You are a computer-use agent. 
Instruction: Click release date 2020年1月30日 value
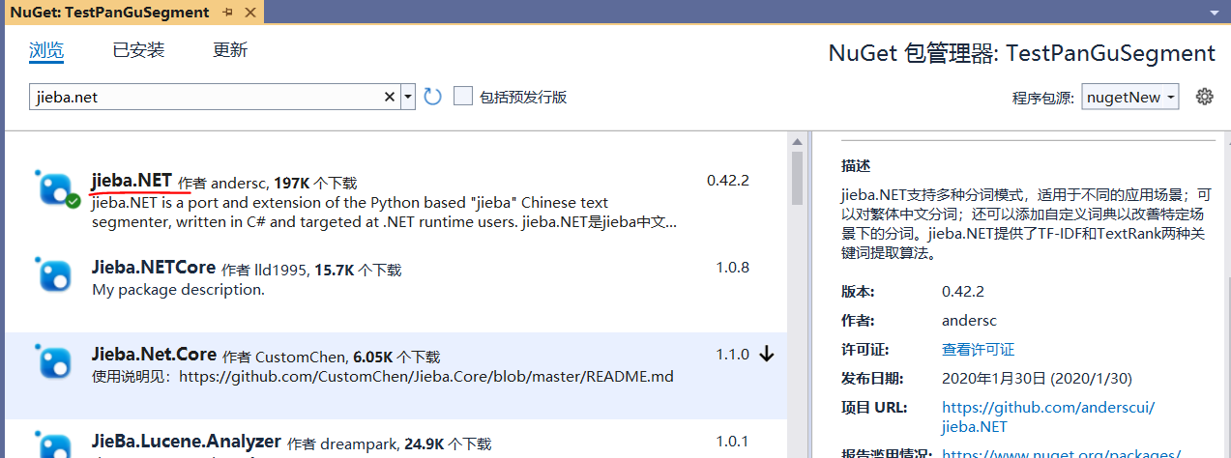[x=1037, y=379]
